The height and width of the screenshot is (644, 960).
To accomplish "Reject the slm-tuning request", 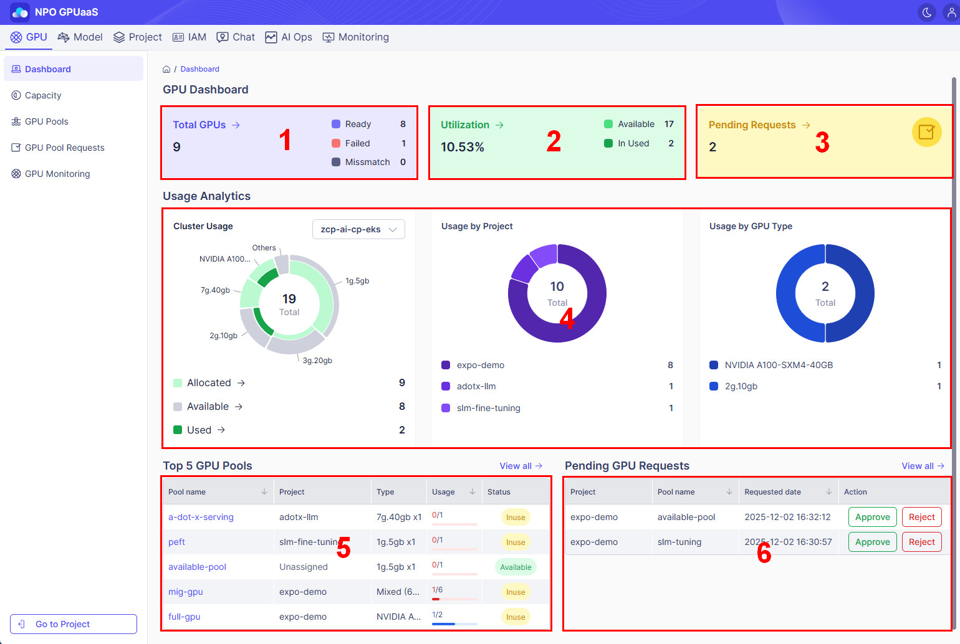I will pyautogui.click(x=921, y=542).
